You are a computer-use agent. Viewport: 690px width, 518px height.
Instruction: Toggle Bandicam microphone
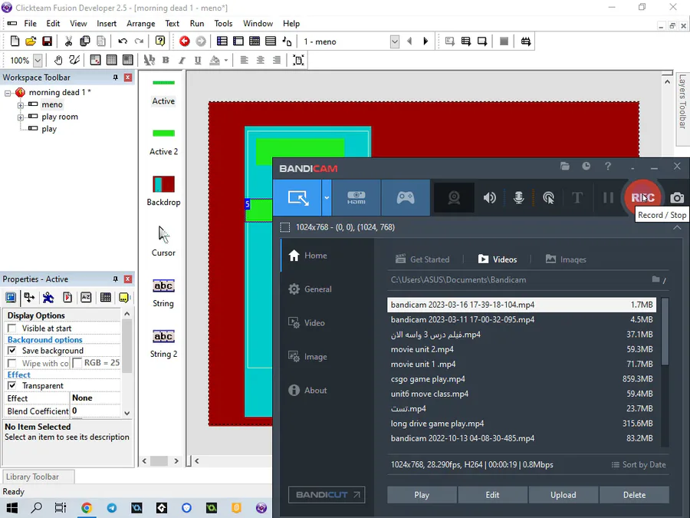click(x=519, y=198)
